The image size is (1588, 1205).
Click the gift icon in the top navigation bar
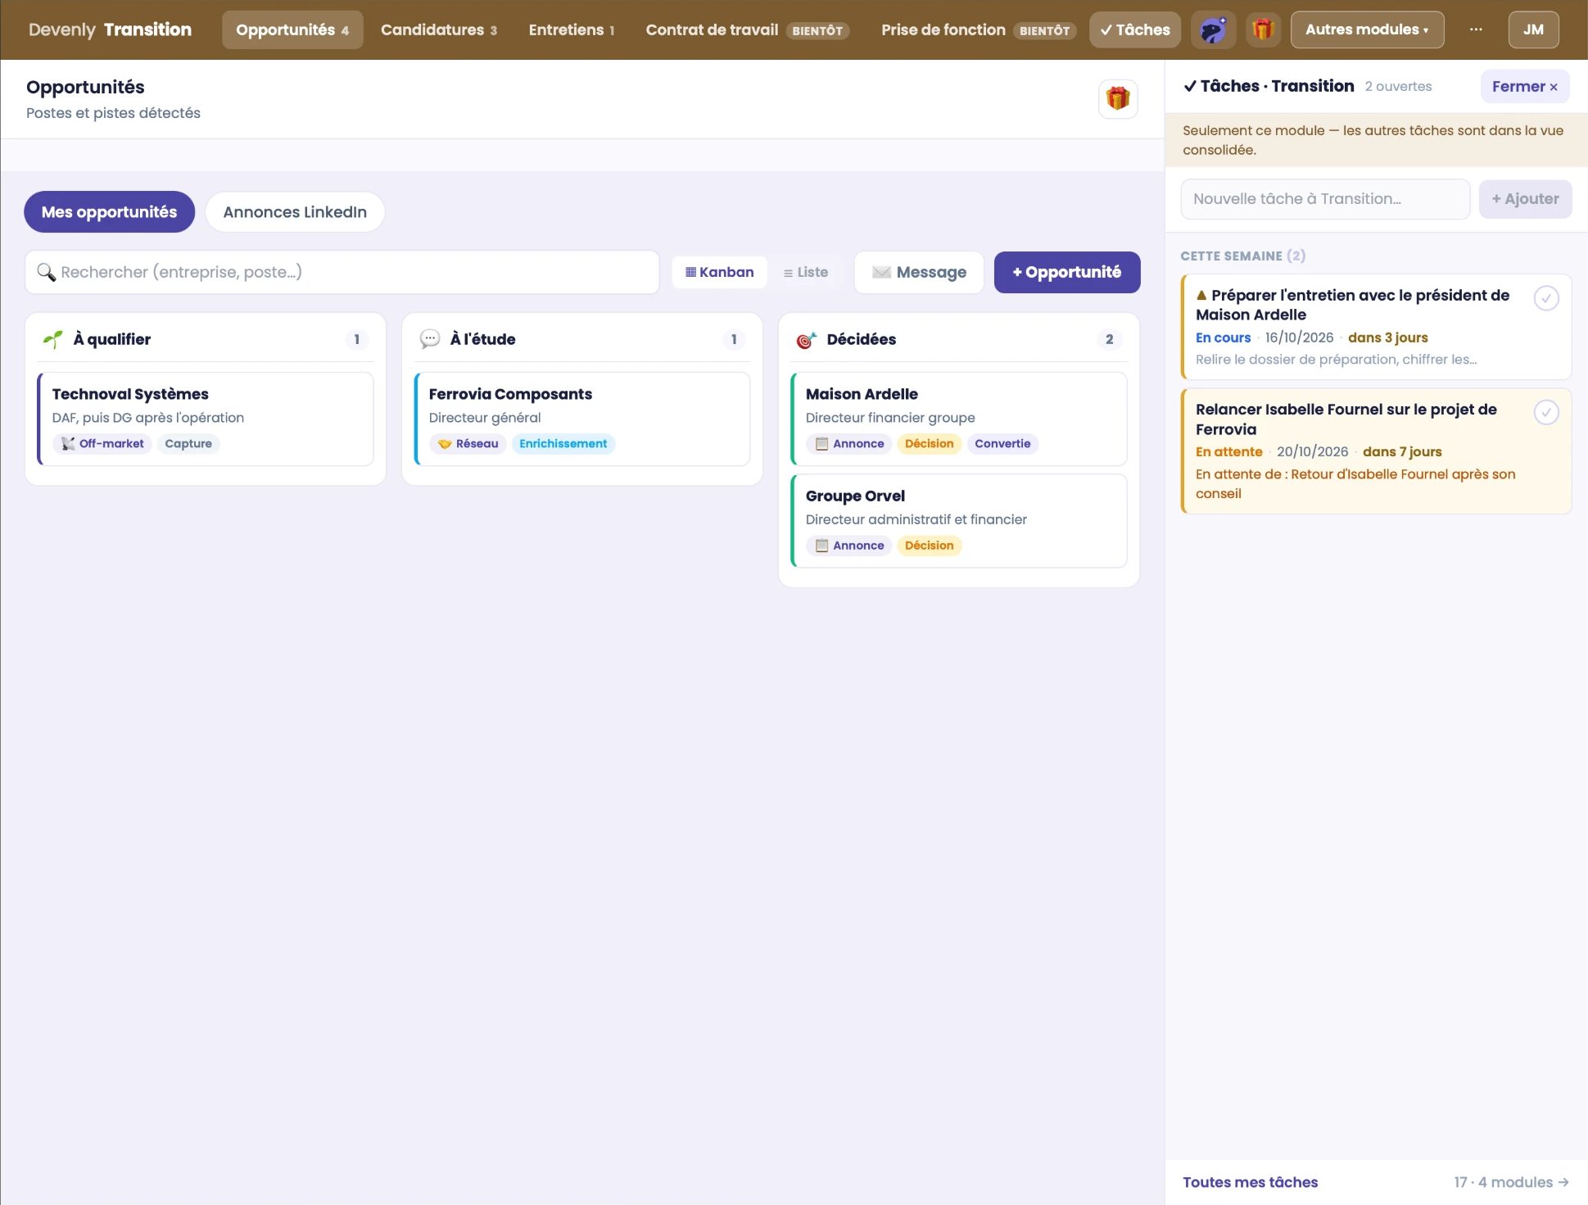click(x=1263, y=30)
